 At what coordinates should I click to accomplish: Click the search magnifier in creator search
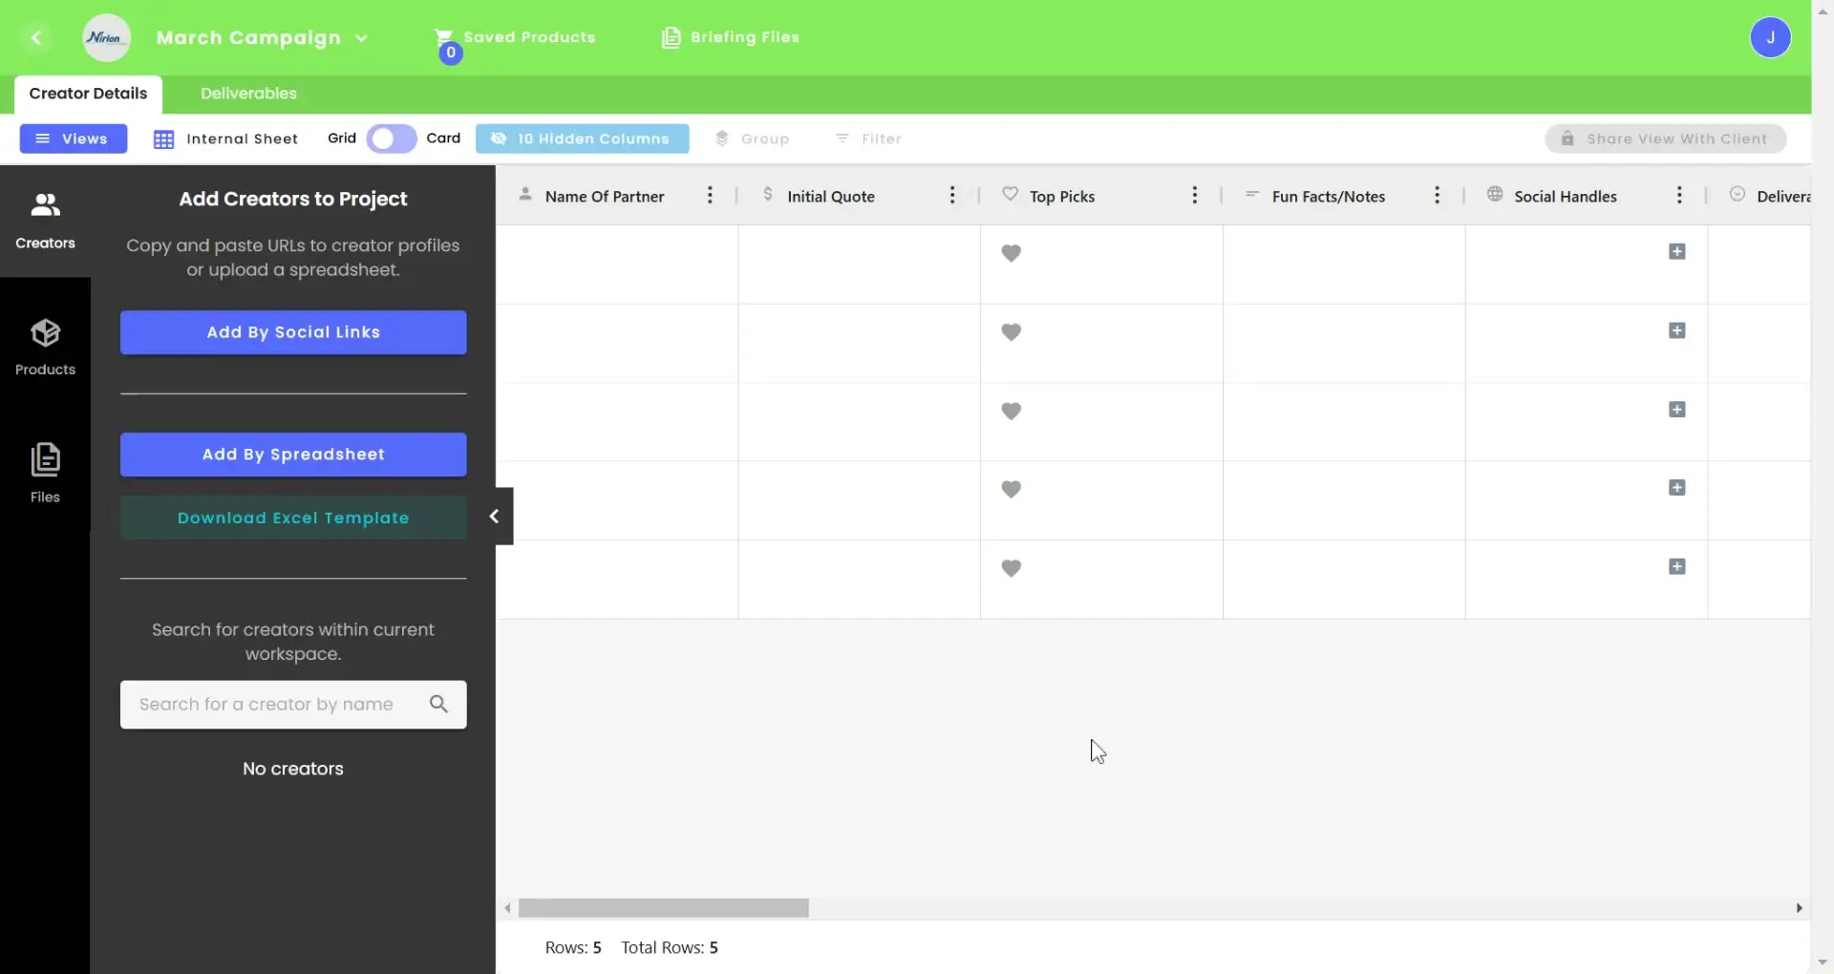click(438, 705)
